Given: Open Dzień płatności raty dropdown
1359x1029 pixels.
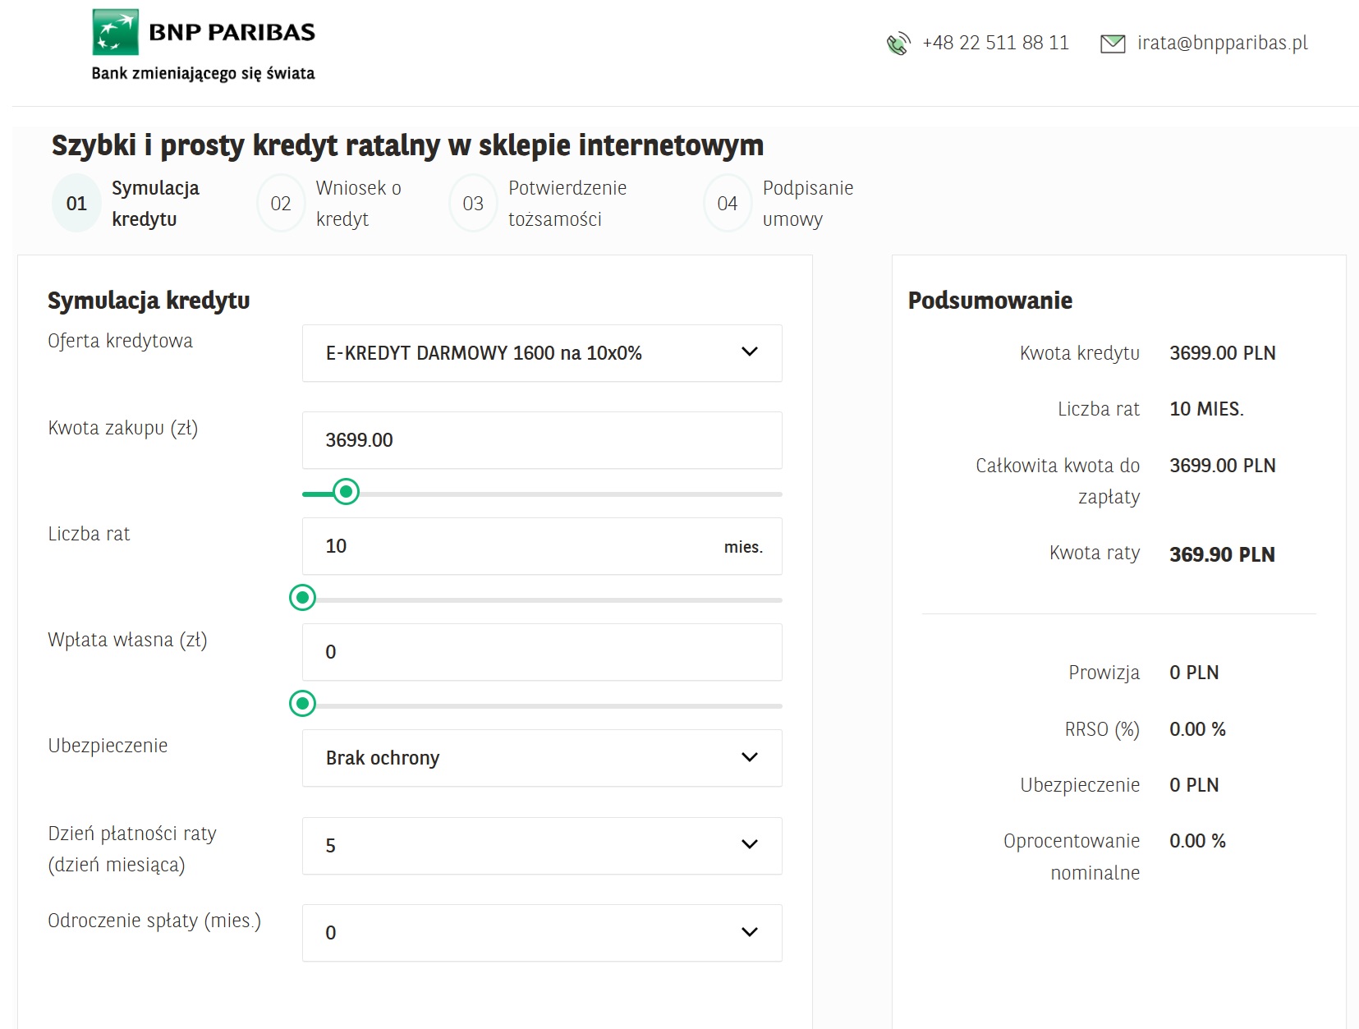Looking at the screenshot, I should [x=542, y=846].
